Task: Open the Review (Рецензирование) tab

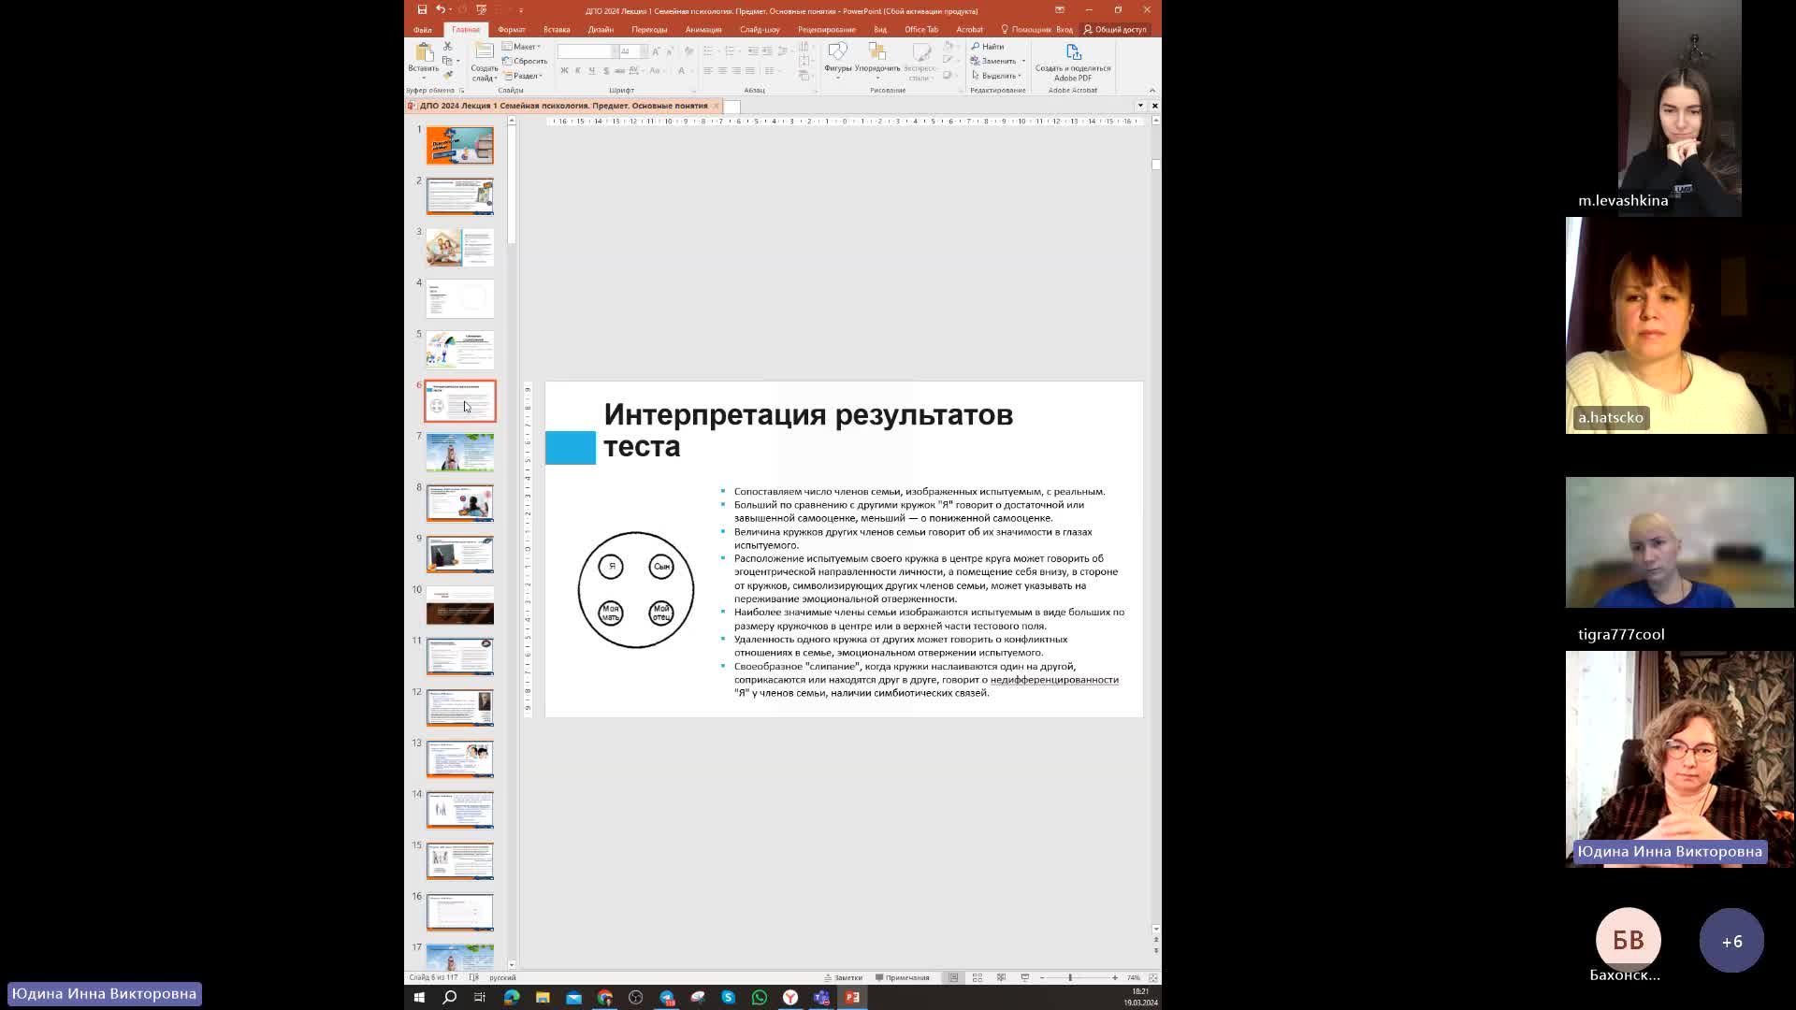Action: [827, 29]
